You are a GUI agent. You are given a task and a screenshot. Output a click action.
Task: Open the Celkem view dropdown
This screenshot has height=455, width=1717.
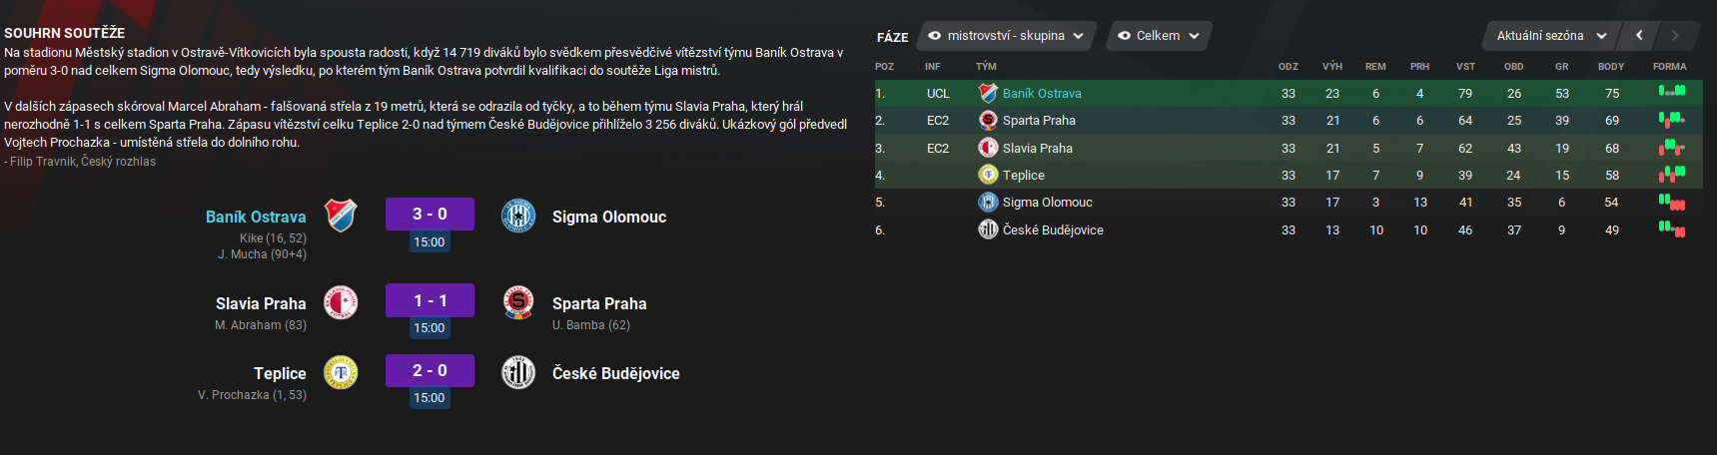click(x=1159, y=36)
